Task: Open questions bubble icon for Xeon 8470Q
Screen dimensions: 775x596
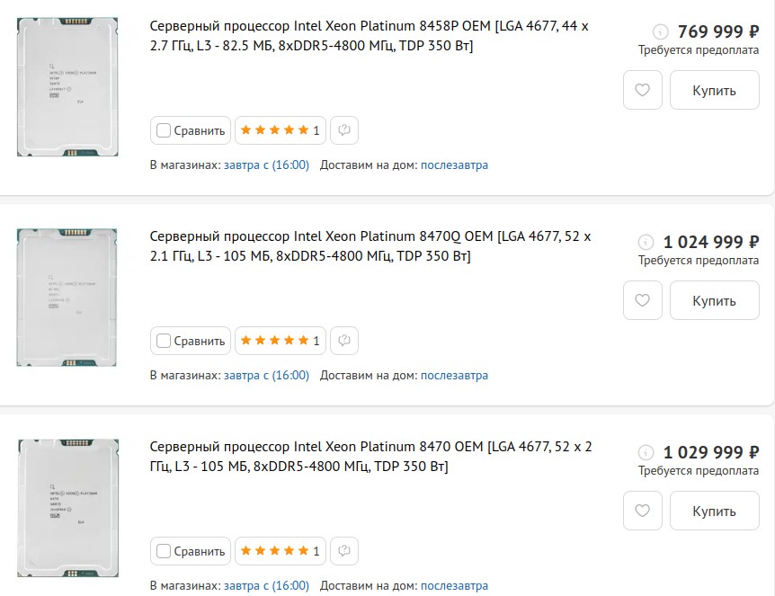Action: coord(344,341)
